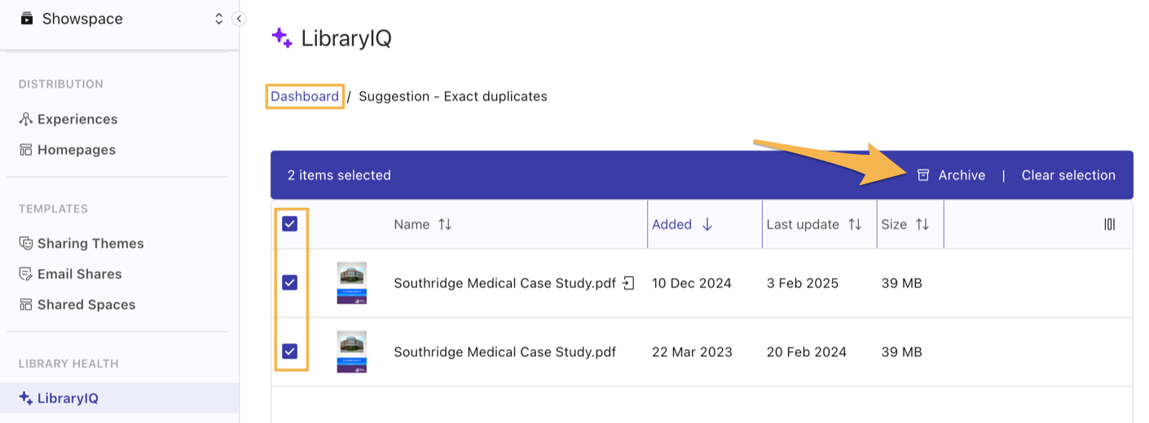Click the first Southridge Medical PDF thumbnail
This screenshot has height=423, width=1149.
[x=351, y=283]
